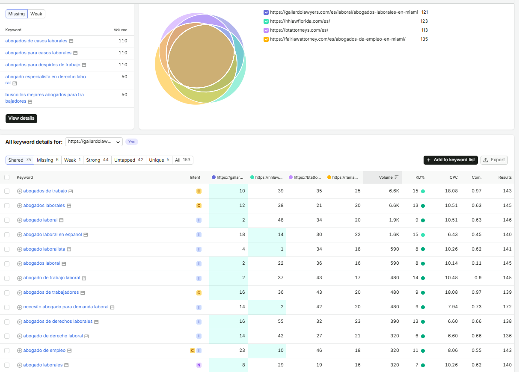Image resolution: width=519 pixels, height=372 pixels.
Task: Click plus icon beside 'abogados de derechos laborales'
Action: pyautogui.click(x=19, y=322)
